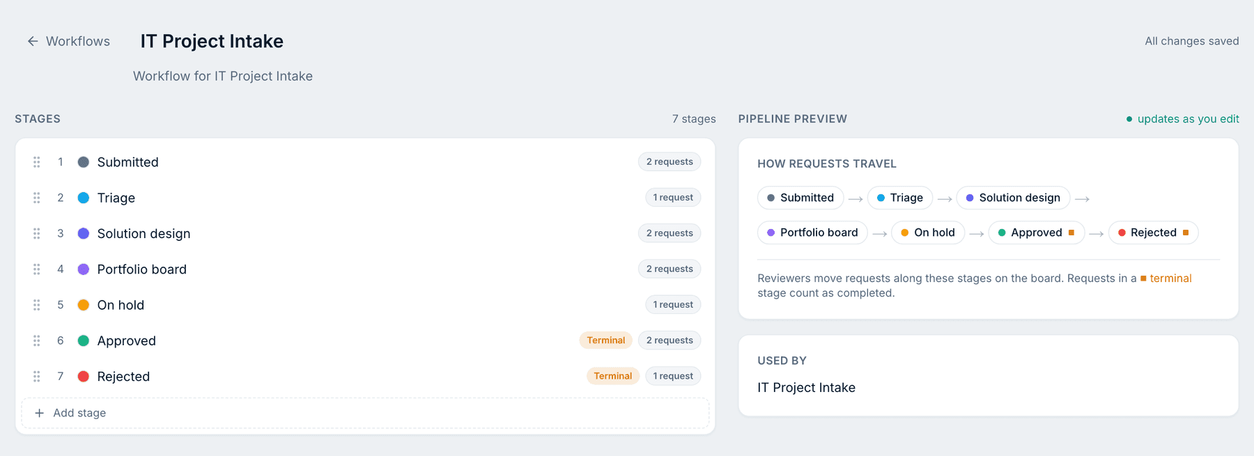Click the 1 request badge on Triage row

click(673, 197)
